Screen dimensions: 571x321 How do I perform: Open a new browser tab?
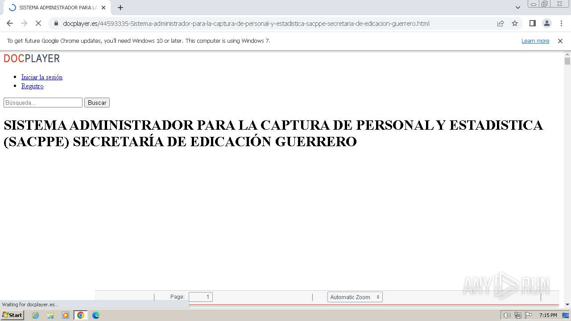pos(120,8)
